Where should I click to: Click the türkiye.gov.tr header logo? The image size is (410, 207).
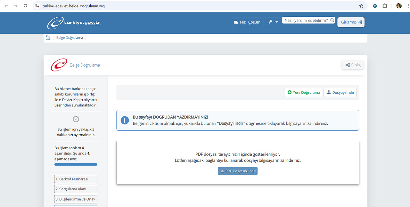[73, 22]
